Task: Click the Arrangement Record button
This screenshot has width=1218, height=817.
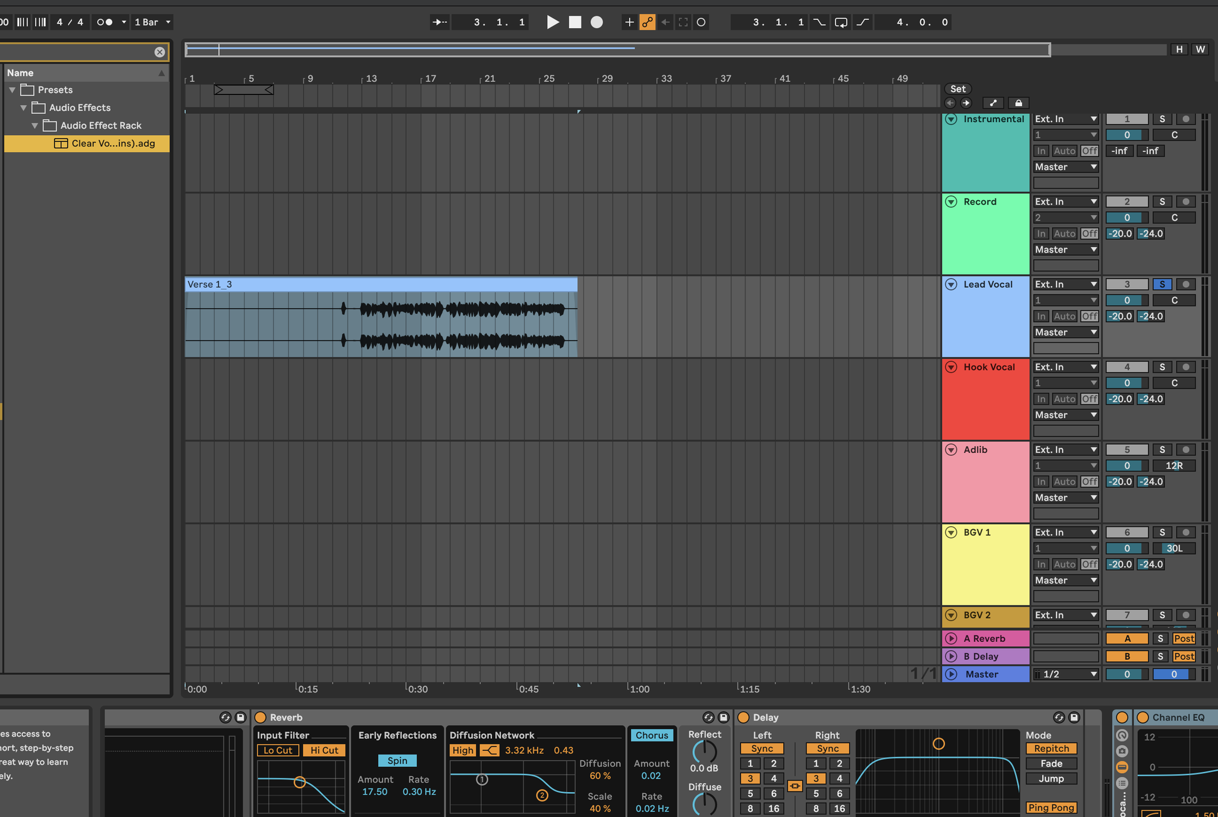Action: (x=596, y=23)
